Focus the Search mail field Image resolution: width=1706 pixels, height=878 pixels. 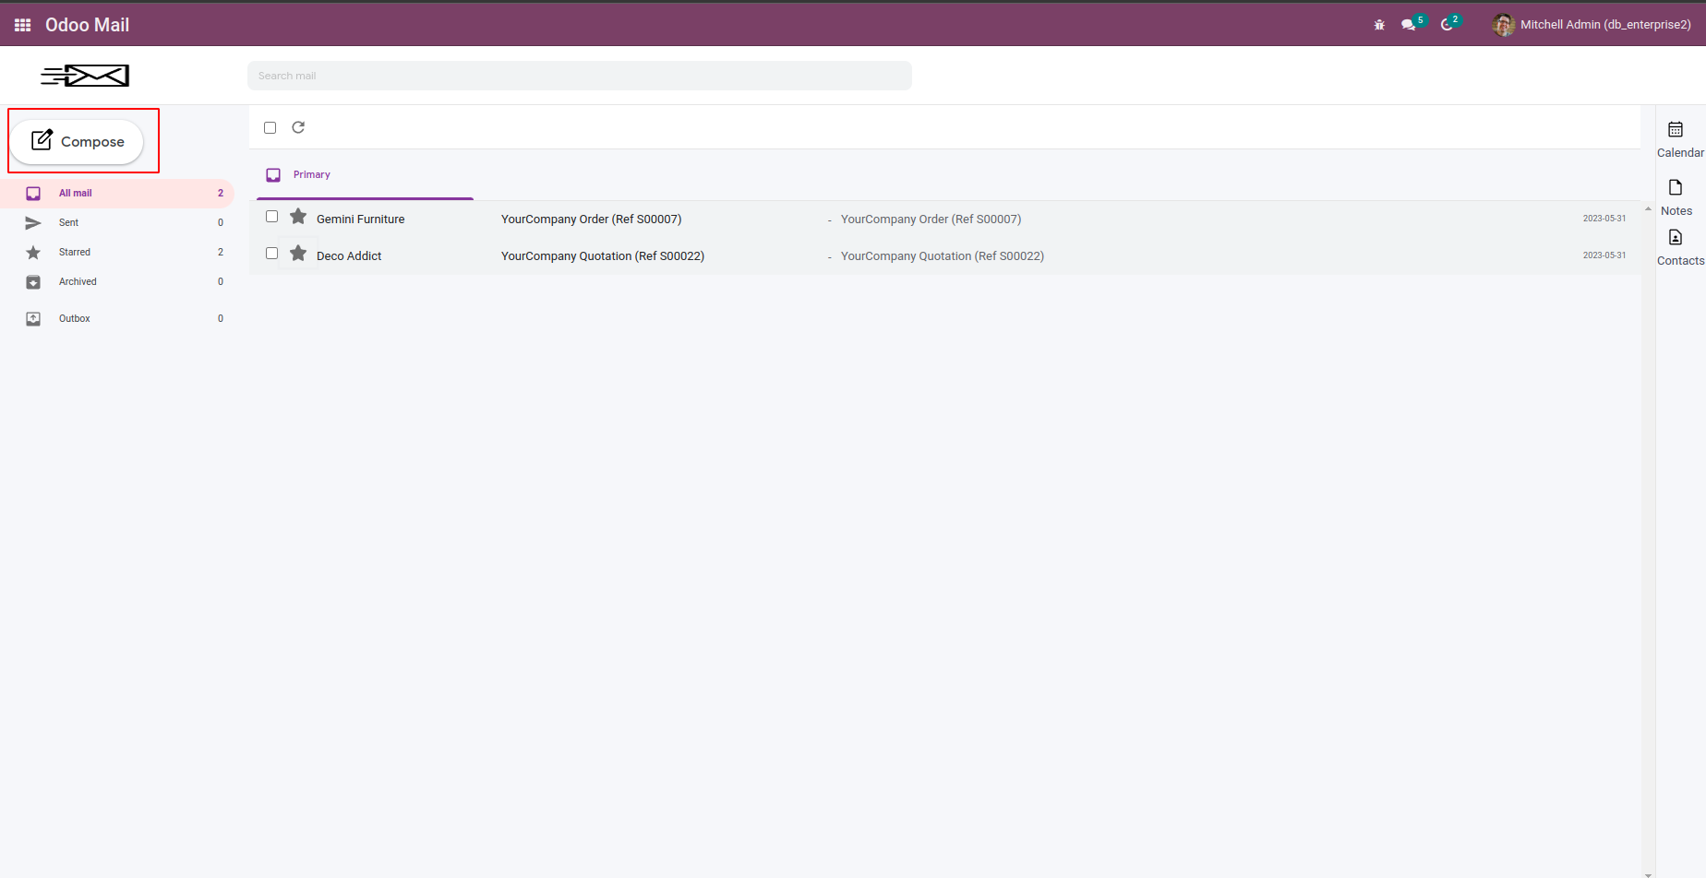click(x=580, y=76)
